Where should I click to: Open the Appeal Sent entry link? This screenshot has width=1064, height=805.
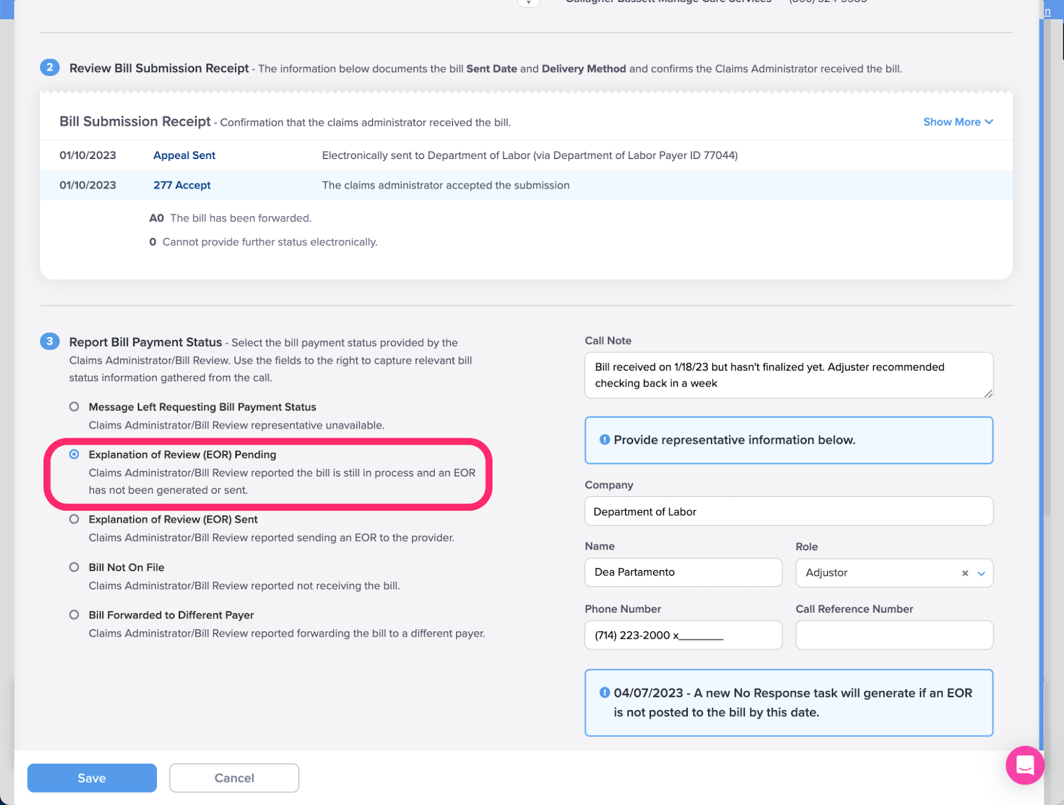(x=184, y=155)
